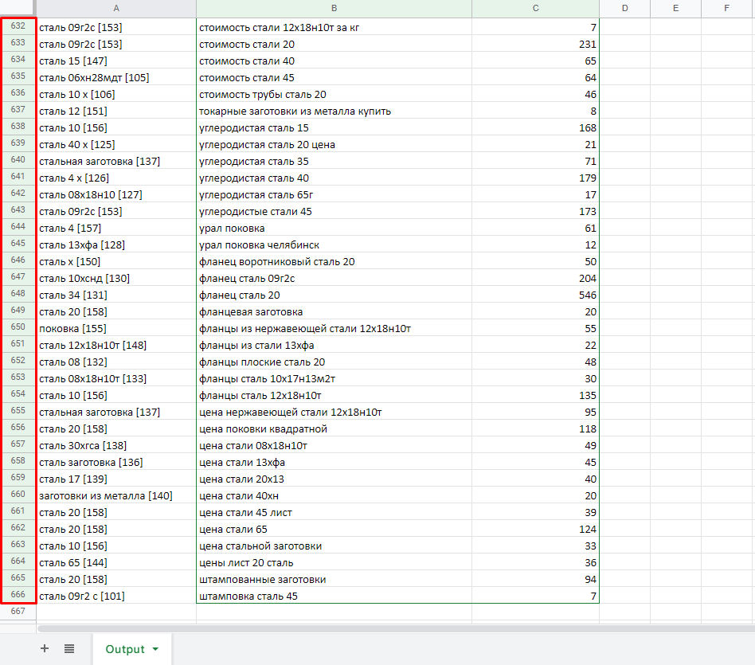Click cell 'сталь 10хснд [130]'

116,278
